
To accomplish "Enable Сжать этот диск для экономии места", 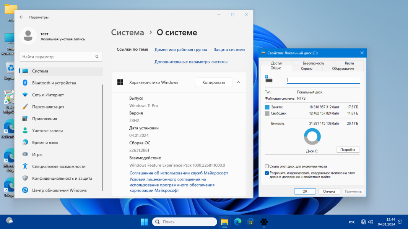I will click(267, 166).
